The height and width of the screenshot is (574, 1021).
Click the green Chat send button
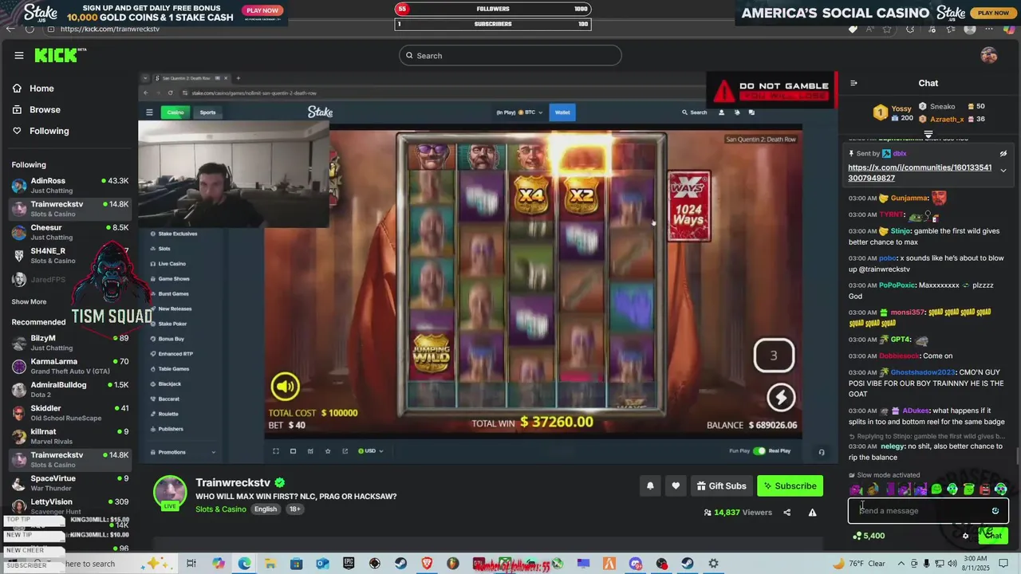(x=993, y=536)
